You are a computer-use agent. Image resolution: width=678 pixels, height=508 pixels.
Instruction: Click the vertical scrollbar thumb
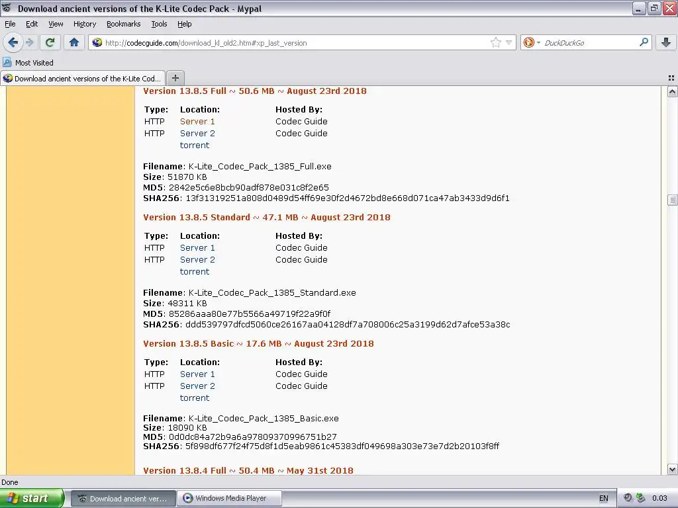coord(672,200)
